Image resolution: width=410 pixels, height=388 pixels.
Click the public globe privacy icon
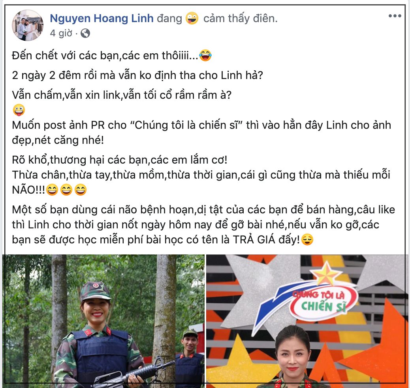[x=85, y=33]
